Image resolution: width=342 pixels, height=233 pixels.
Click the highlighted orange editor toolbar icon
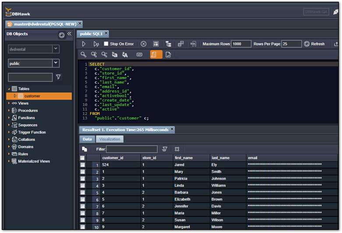[x=156, y=55]
